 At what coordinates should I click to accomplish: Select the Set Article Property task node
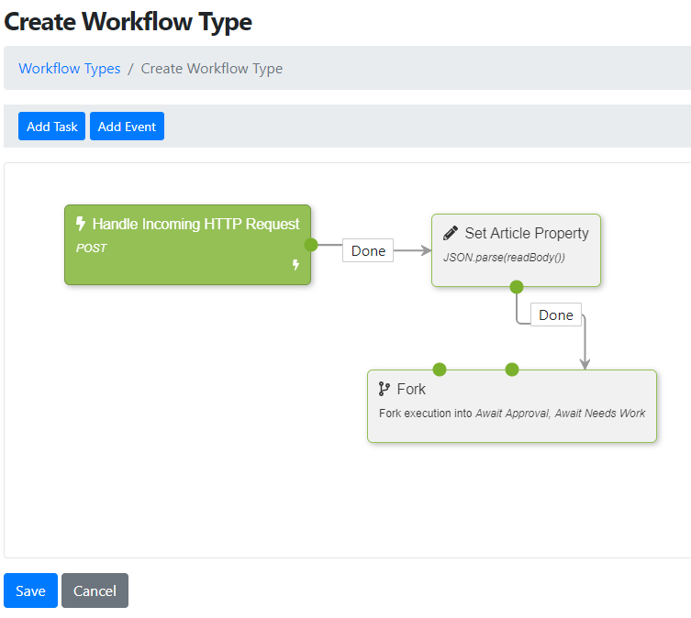(516, 250)
